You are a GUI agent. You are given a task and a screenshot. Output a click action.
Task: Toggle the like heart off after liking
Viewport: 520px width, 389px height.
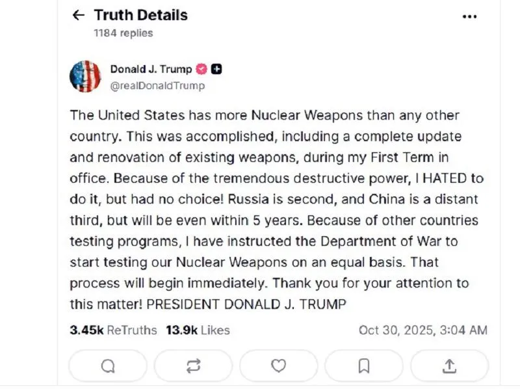coord(278,365)
